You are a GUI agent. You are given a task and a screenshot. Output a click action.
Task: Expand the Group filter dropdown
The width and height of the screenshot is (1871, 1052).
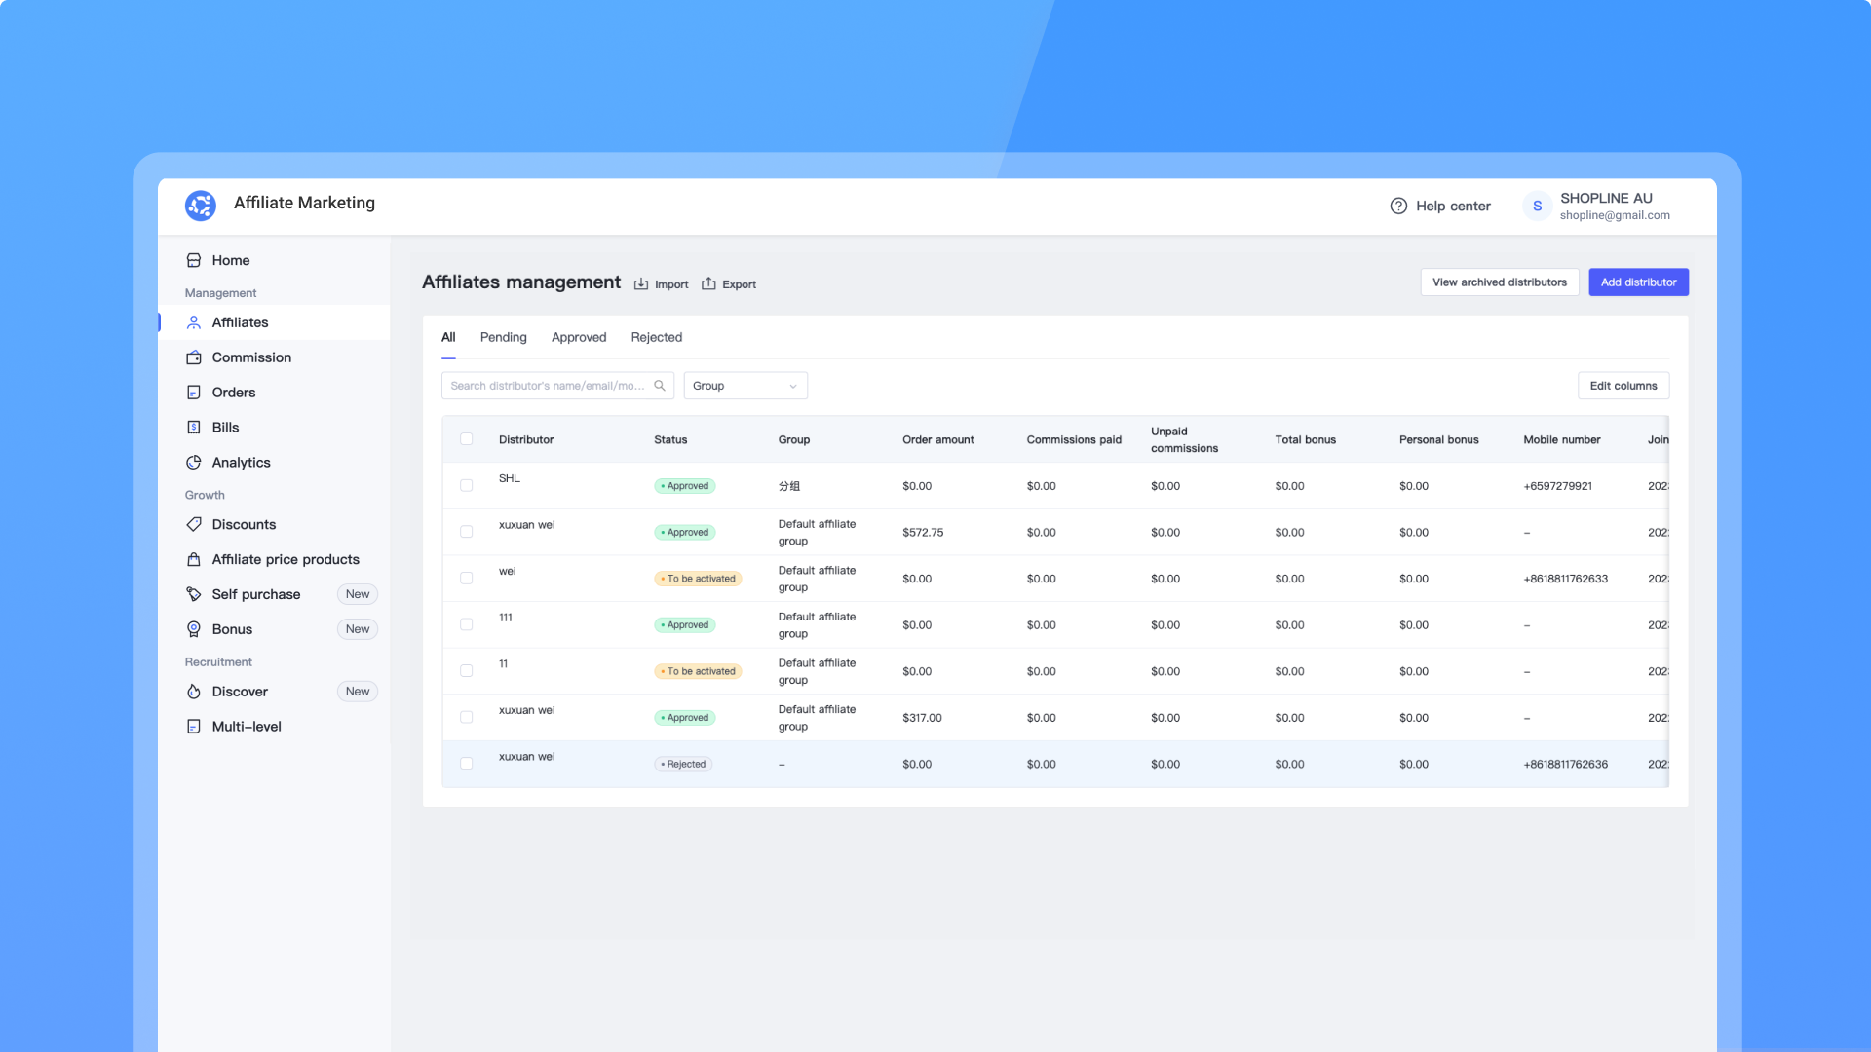tap(745, 386)
